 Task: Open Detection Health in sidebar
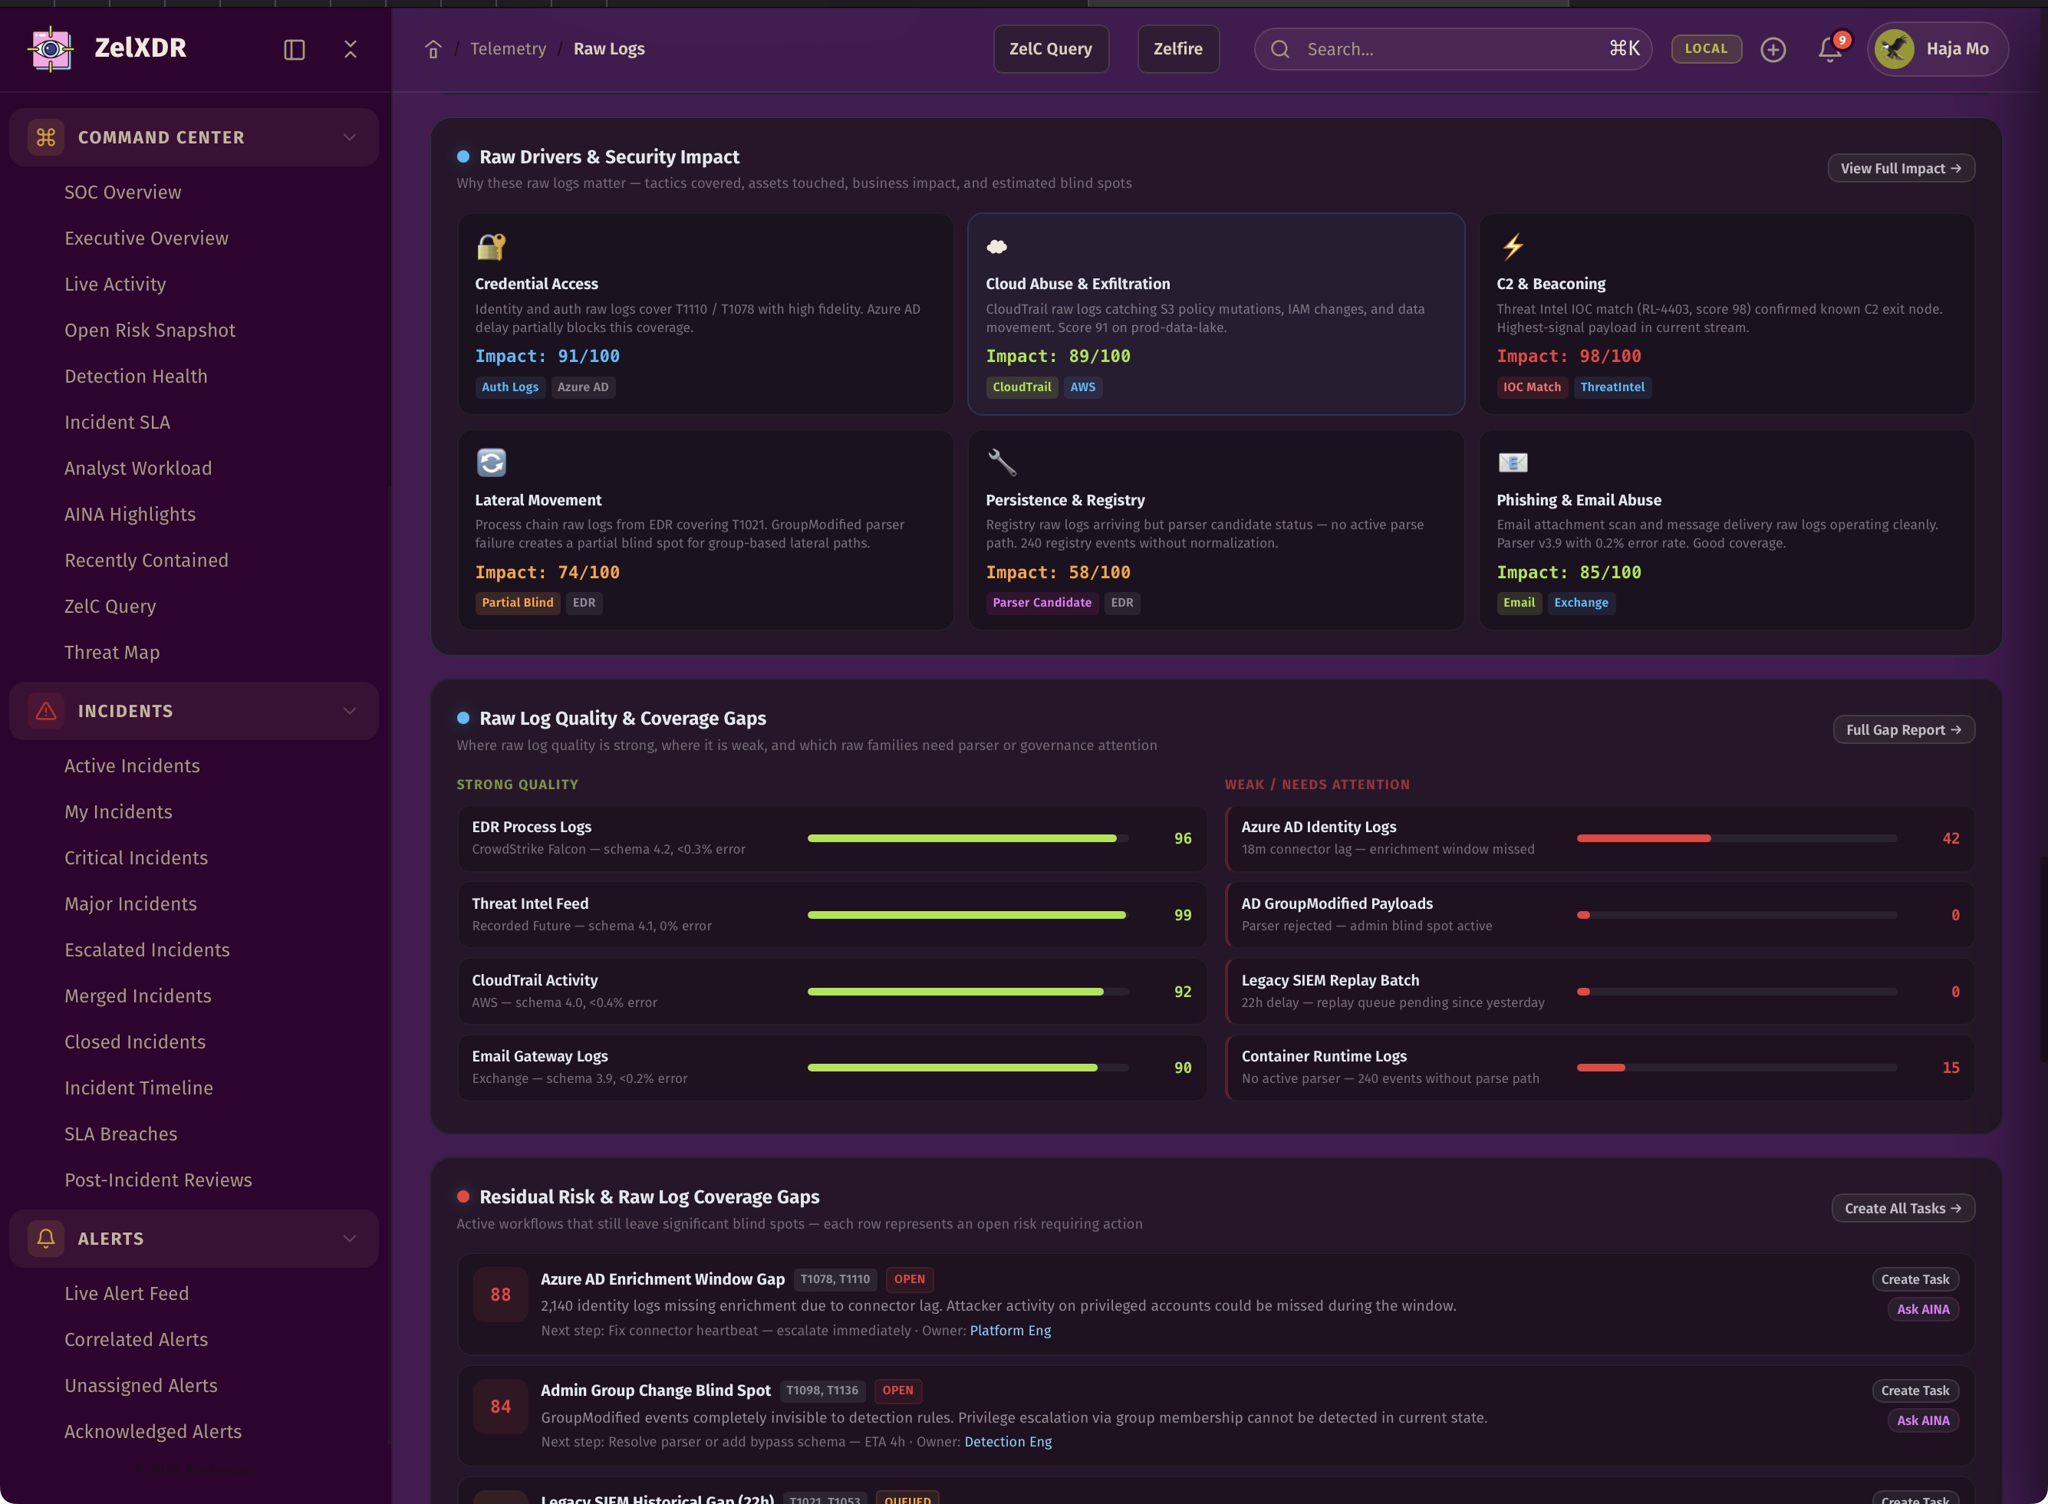[x=136, y=376]
